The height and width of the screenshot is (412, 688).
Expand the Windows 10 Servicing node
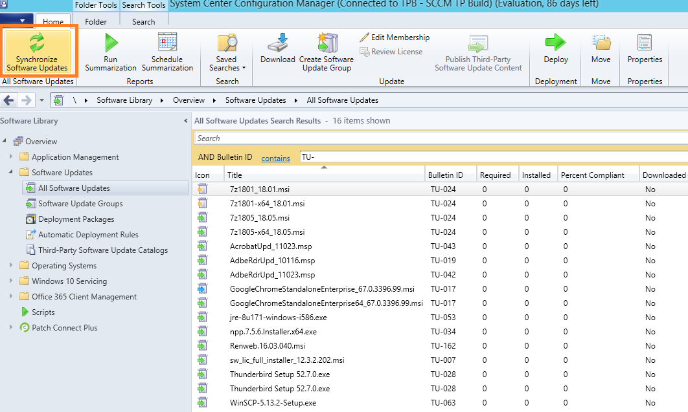point(11,281)
